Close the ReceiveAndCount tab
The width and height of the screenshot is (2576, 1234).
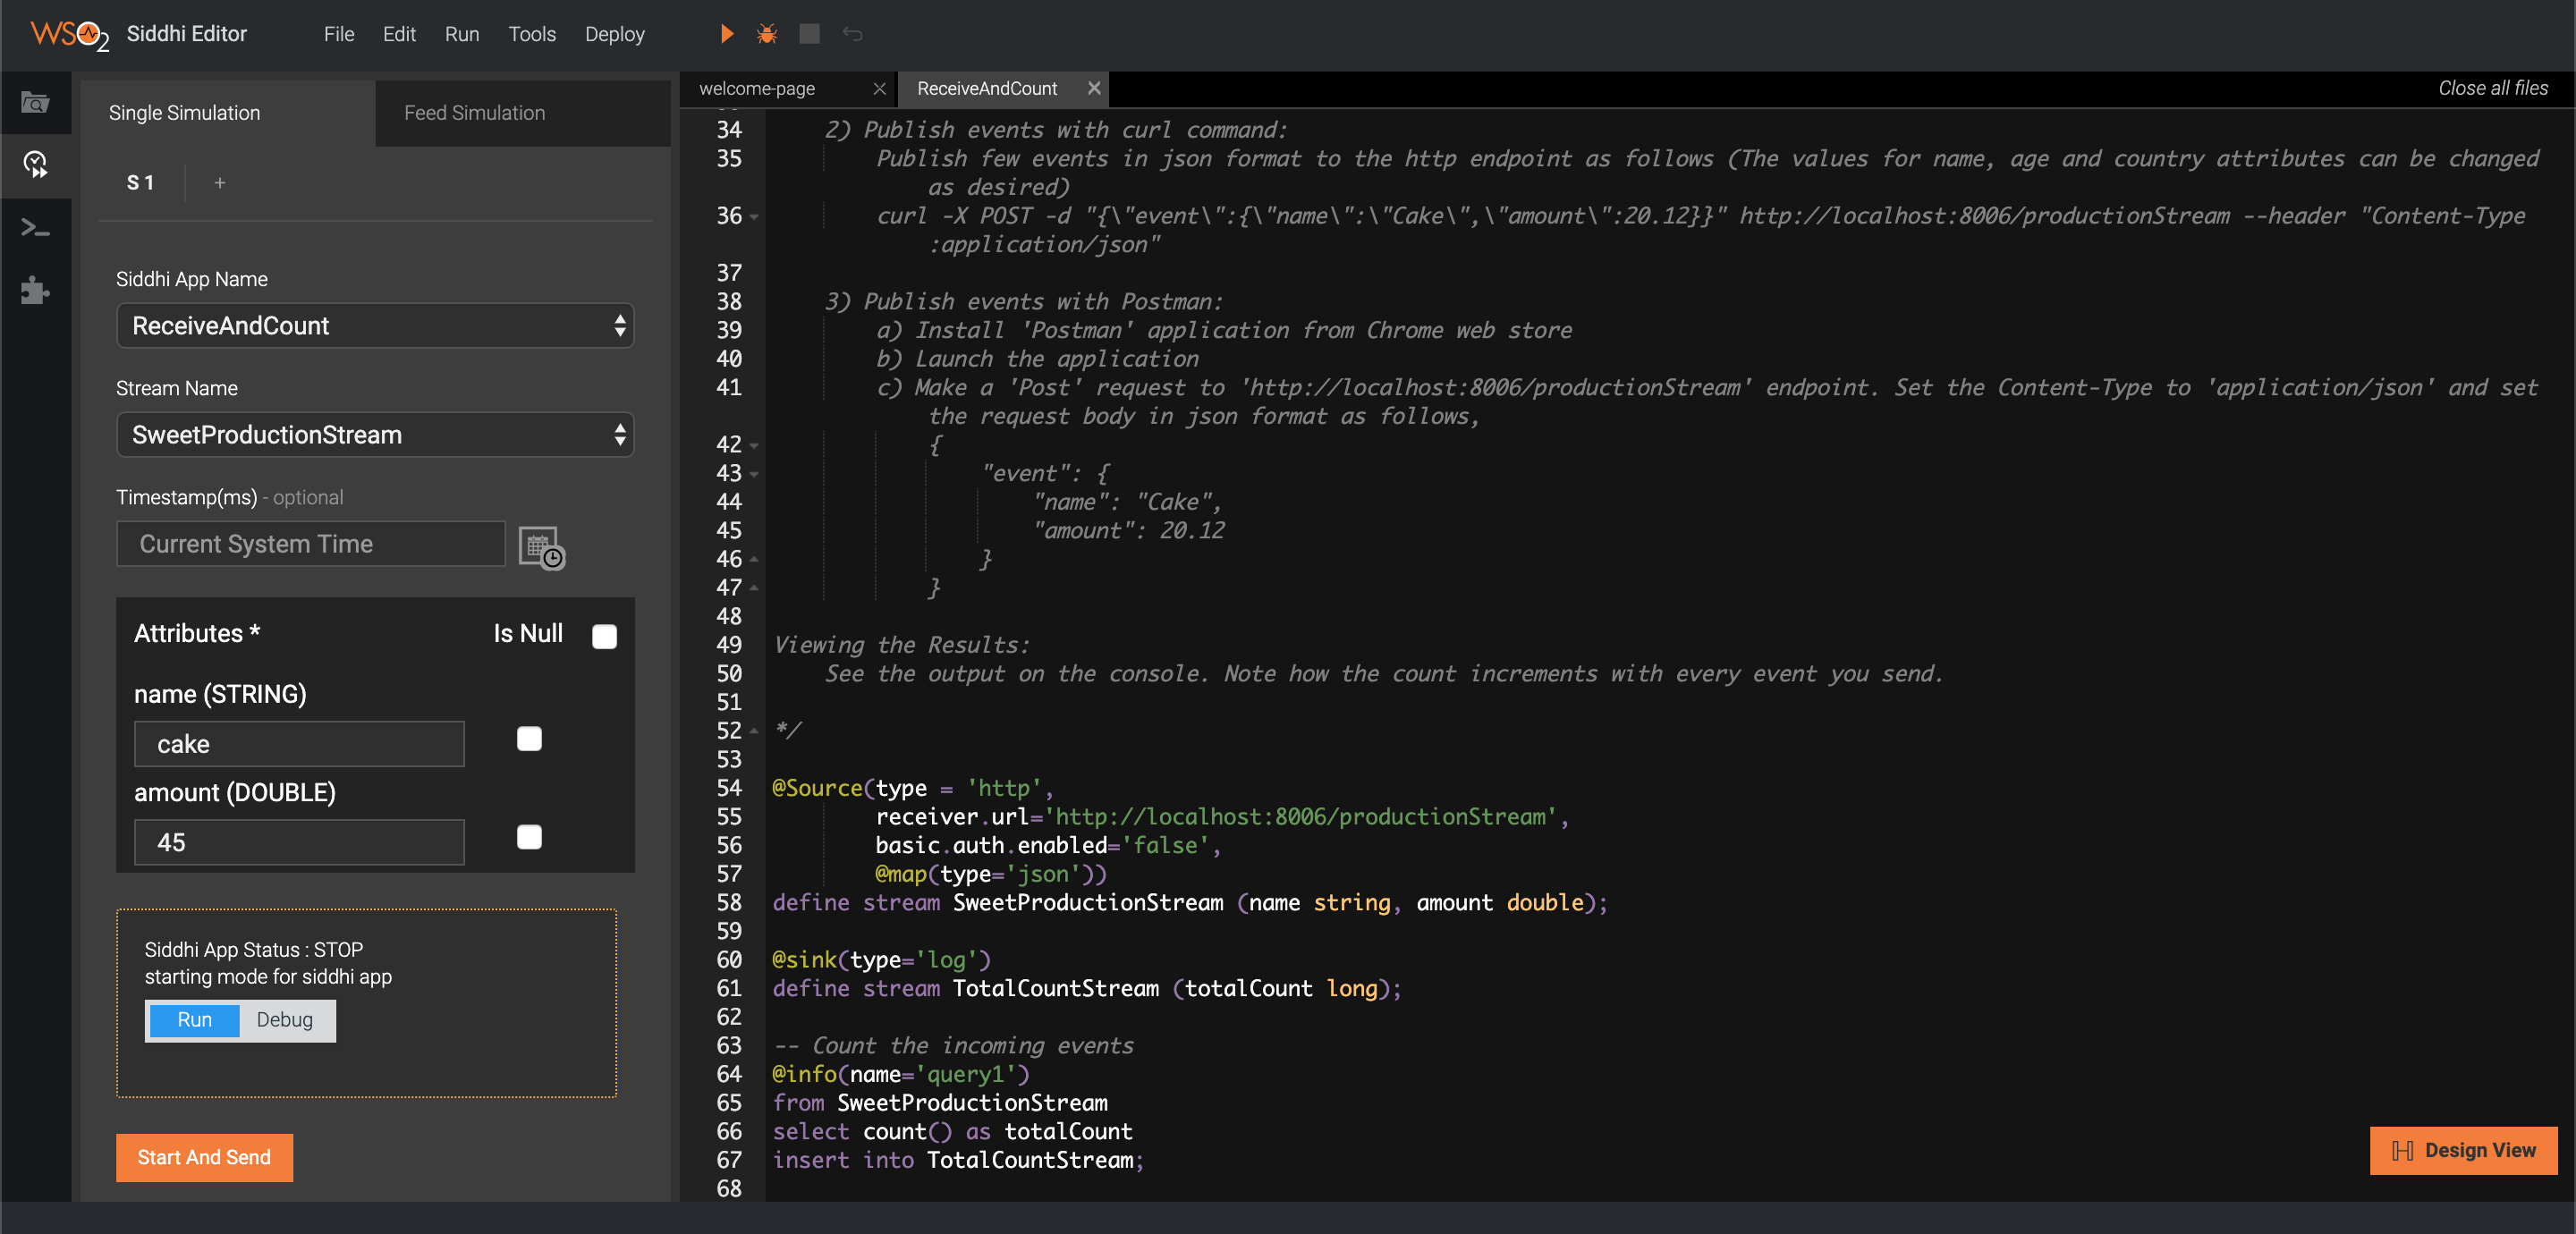pyautogui.click(x=1094, y=88)
